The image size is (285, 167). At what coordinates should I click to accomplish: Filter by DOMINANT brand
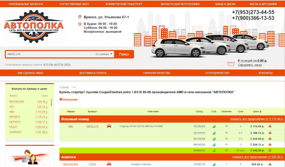point(15,132)
